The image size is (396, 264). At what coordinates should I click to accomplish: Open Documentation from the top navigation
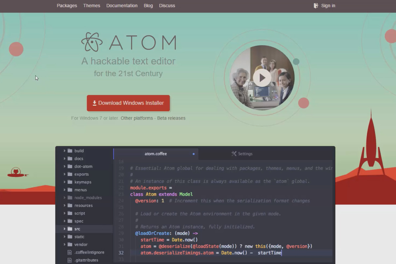122,6
